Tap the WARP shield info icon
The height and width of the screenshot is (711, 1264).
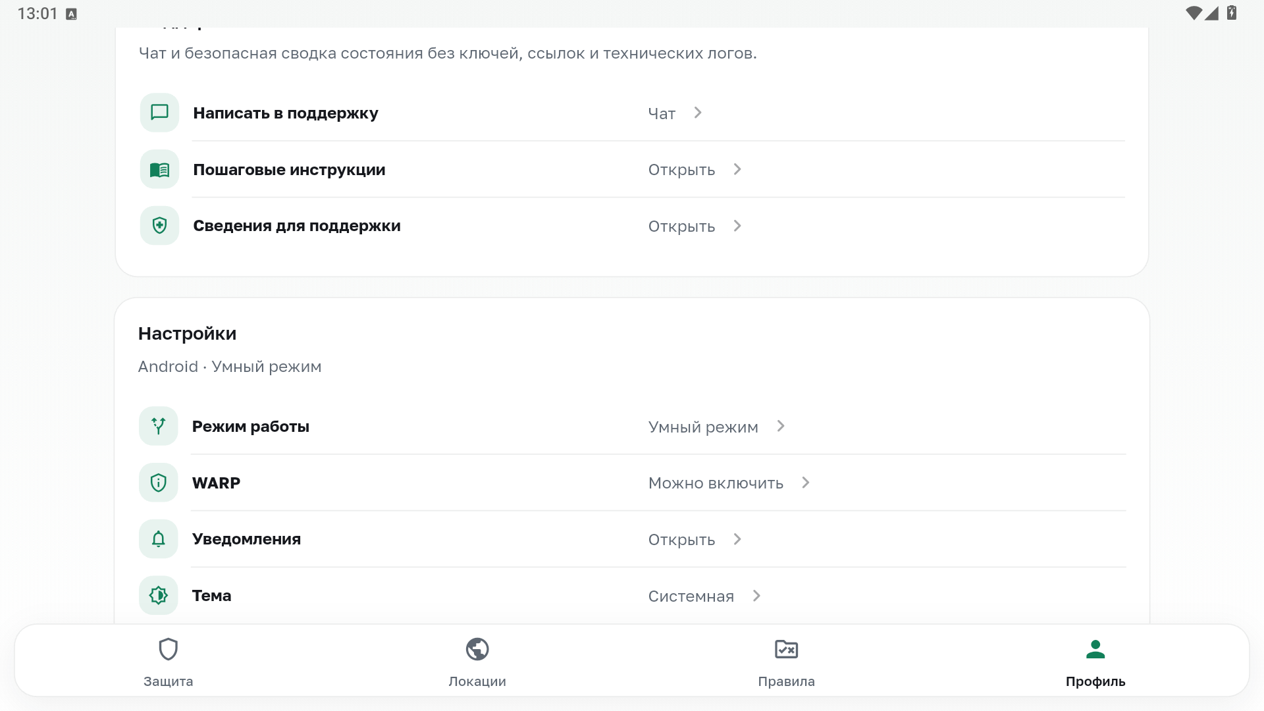click(x=159, y=483)
